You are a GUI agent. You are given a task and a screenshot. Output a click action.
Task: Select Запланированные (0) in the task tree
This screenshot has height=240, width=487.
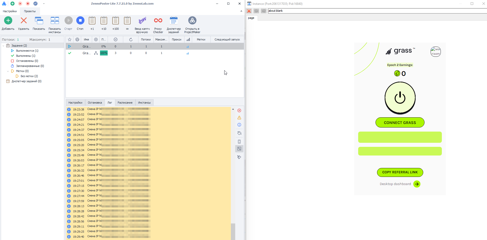(x=30, y=66)
